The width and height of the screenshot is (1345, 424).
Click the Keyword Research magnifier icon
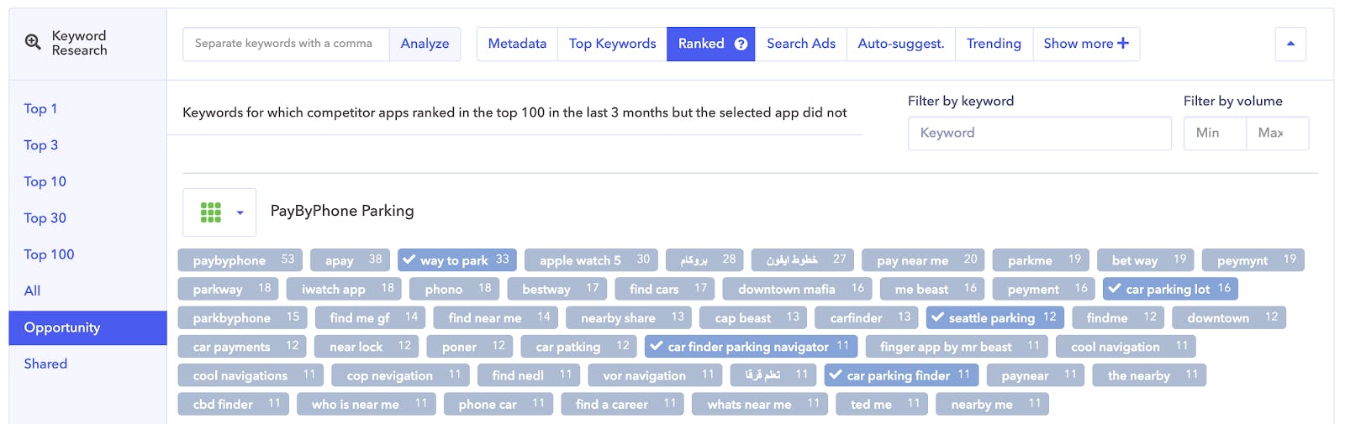(x=33, y=42)
